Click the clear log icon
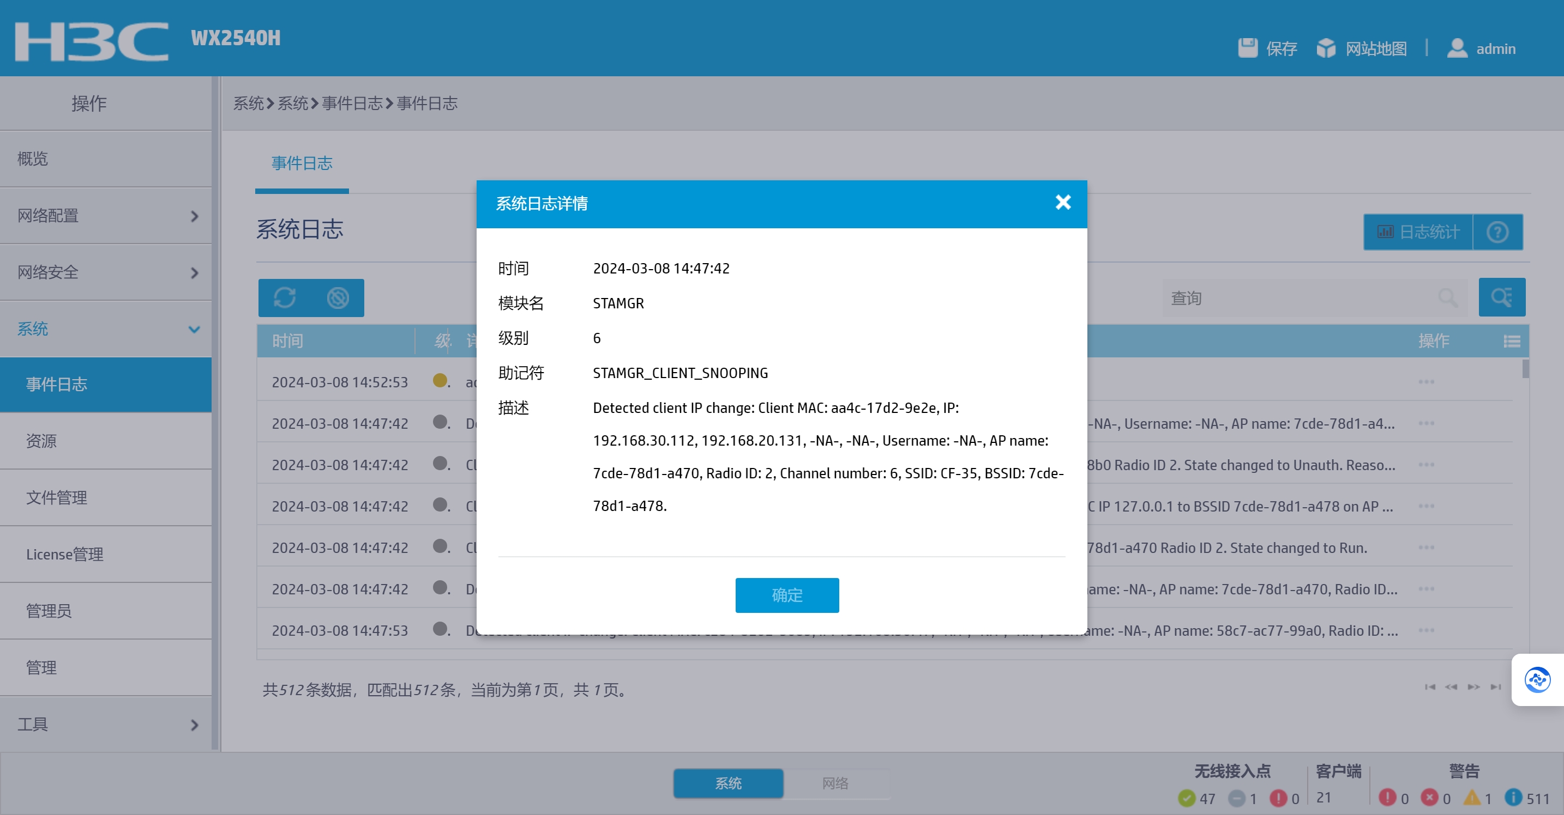Image resolution: width=1564 pixels, height=815 pixels. (x=338, y=298)
